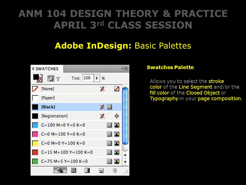Swap fill and stroke arrow icon
Viewport: 246px width, 185px height.
[x=42, y=75]
